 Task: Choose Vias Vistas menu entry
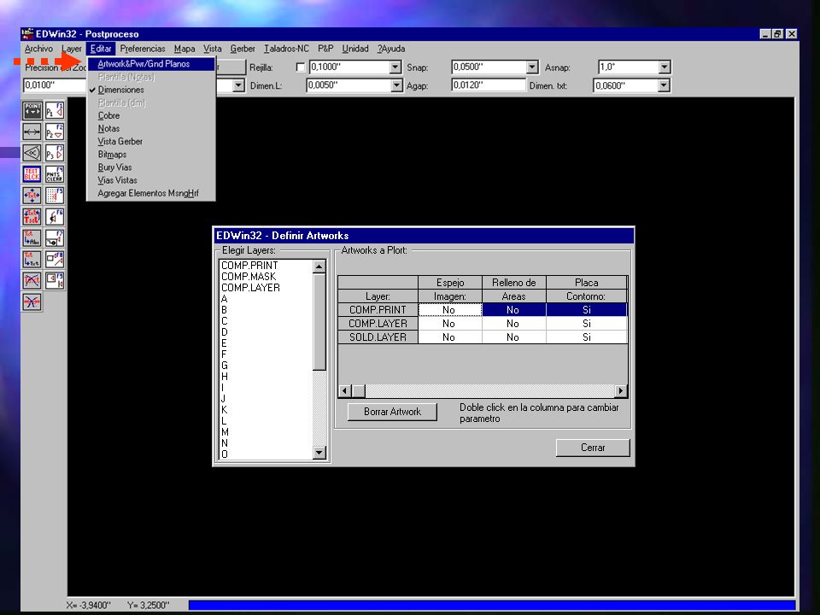151,180
